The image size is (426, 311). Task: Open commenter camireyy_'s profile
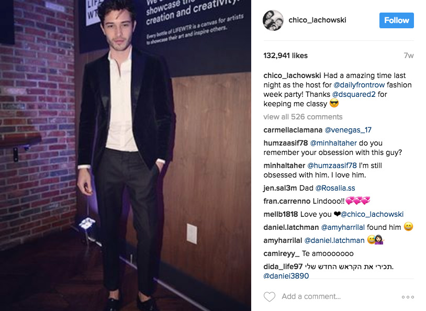click(x=282, y=253)
